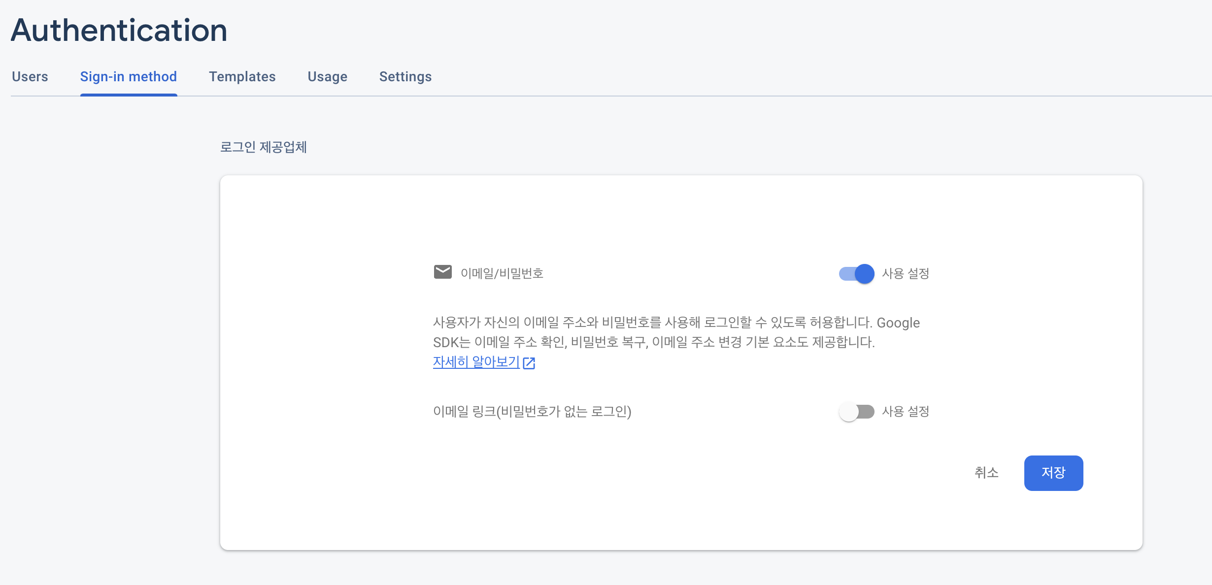Click the description line starting with SDK는
The width and height of the screenshot is (1212, 585).
pos(653,342)
